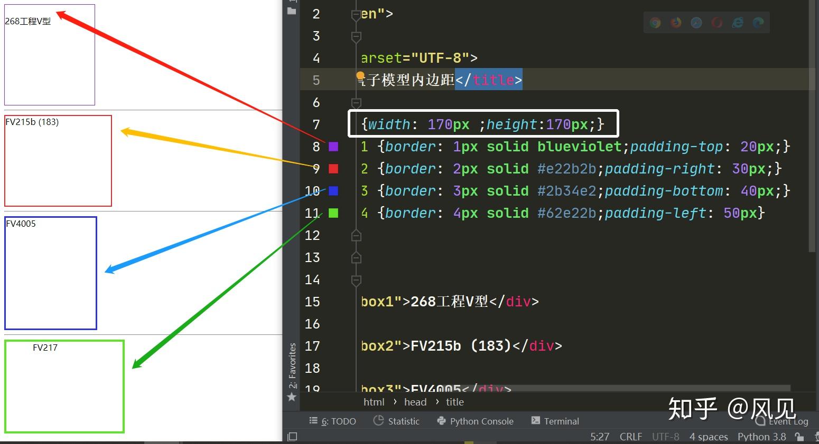Click the highlighted closing title tag
Viewport: 819px width, 444px height.
point(489,80)
